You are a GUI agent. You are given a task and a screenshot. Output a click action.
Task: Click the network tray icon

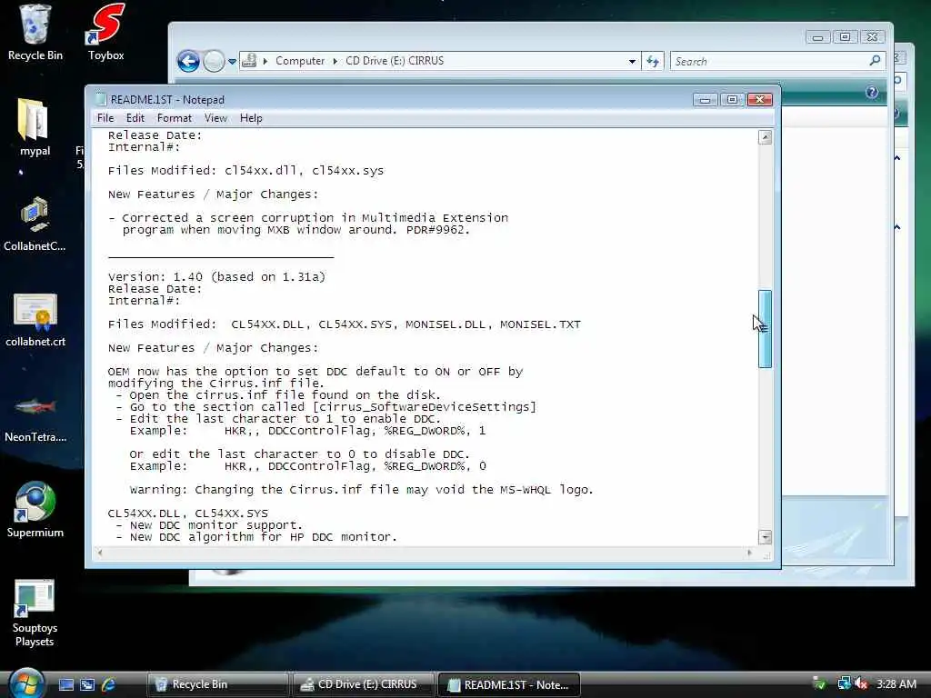pos(844,683)
